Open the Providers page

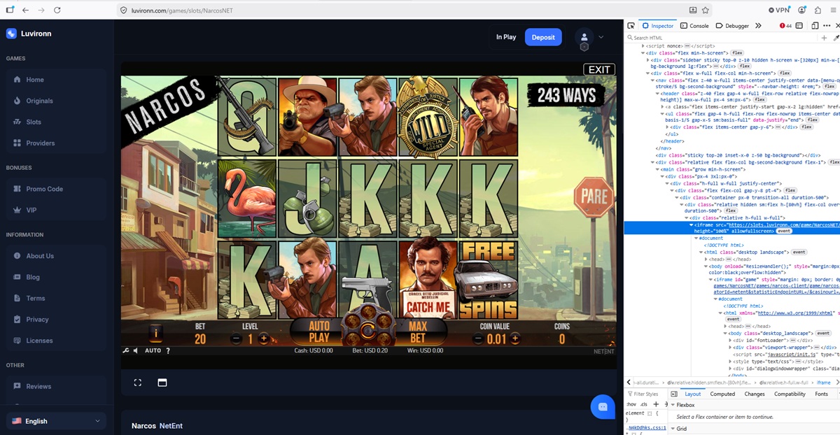pyautogui.click(x=56, y=143)
